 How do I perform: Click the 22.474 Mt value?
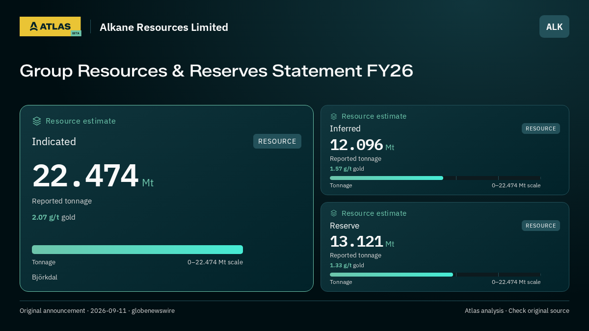click(93, 176)
